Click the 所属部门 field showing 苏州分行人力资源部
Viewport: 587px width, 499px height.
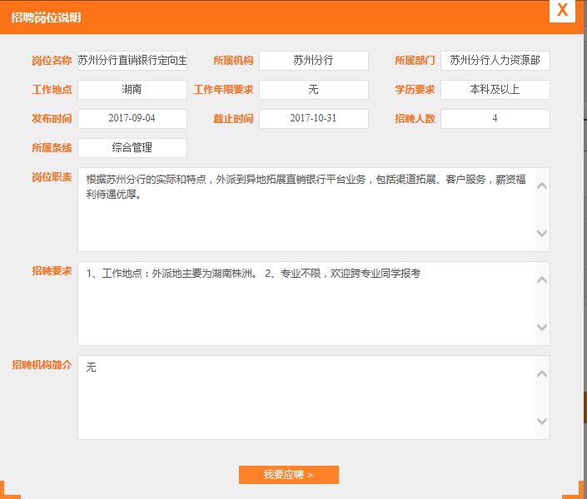pos(495,61)
